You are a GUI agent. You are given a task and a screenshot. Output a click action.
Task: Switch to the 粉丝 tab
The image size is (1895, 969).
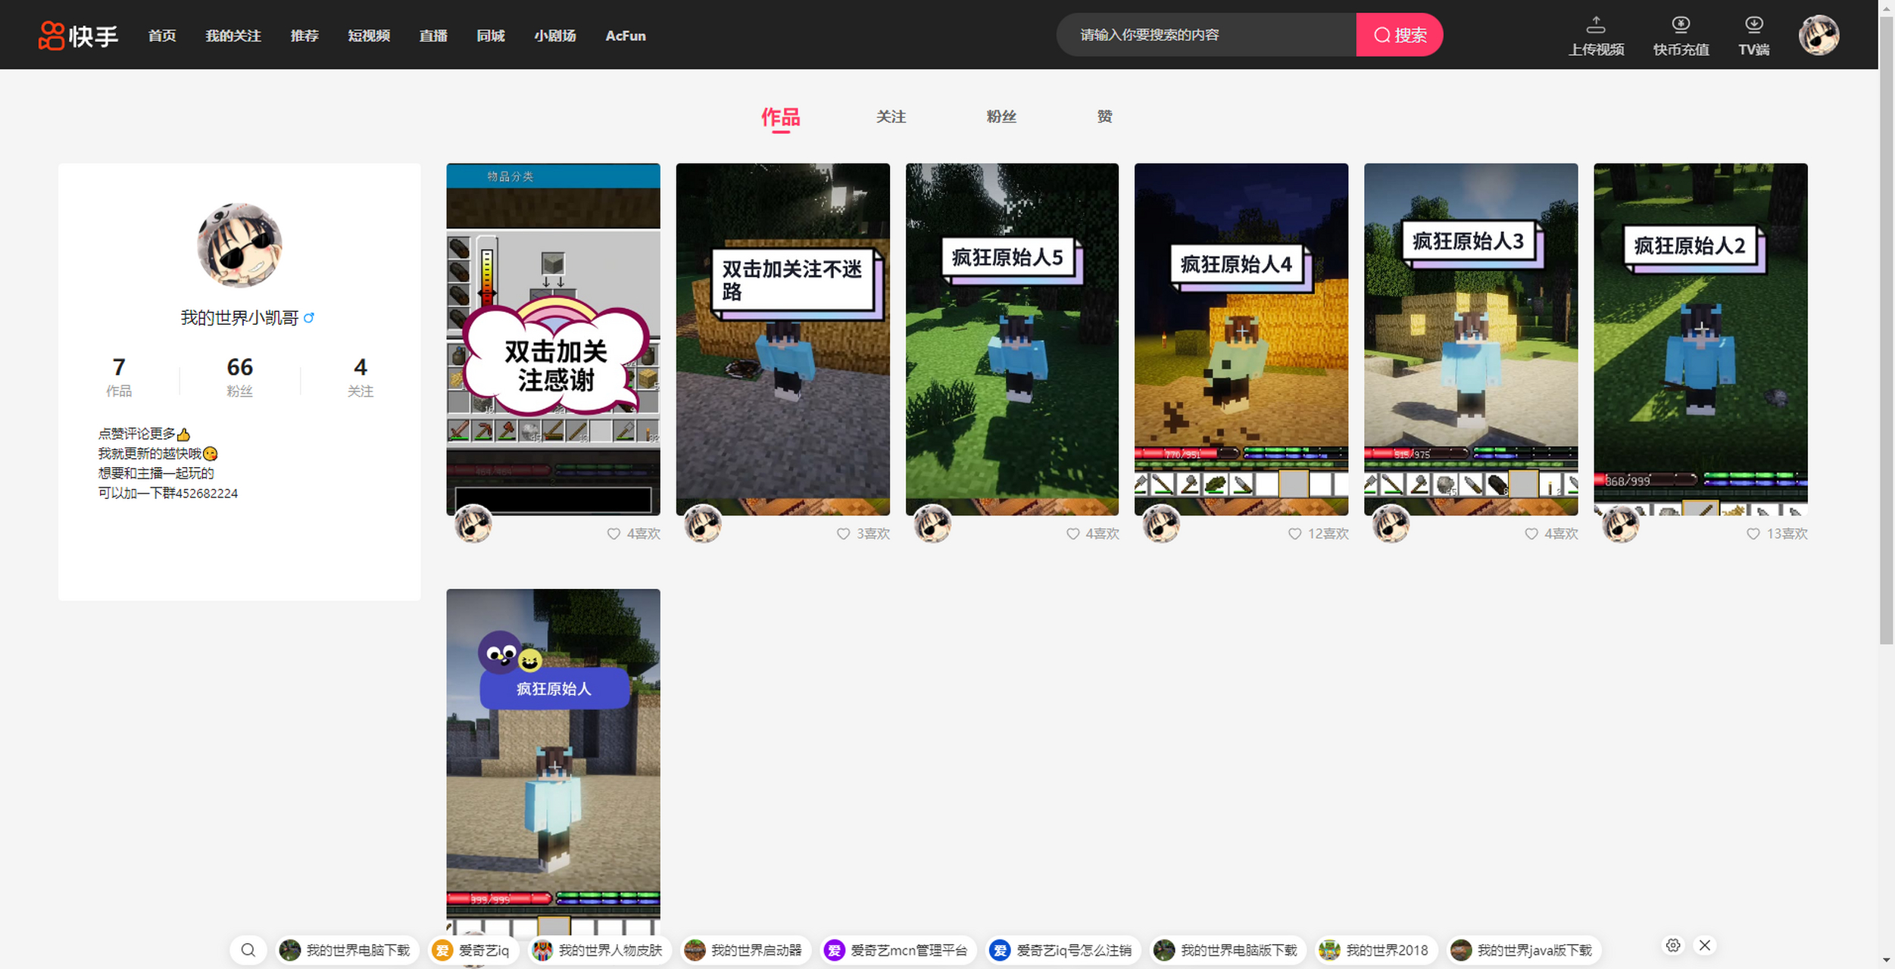point(1001,117)
